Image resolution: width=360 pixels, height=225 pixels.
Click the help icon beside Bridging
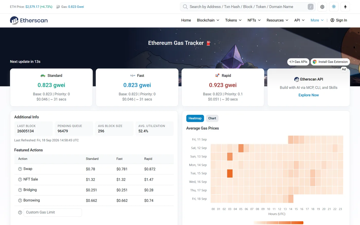[x=20, y=190]
